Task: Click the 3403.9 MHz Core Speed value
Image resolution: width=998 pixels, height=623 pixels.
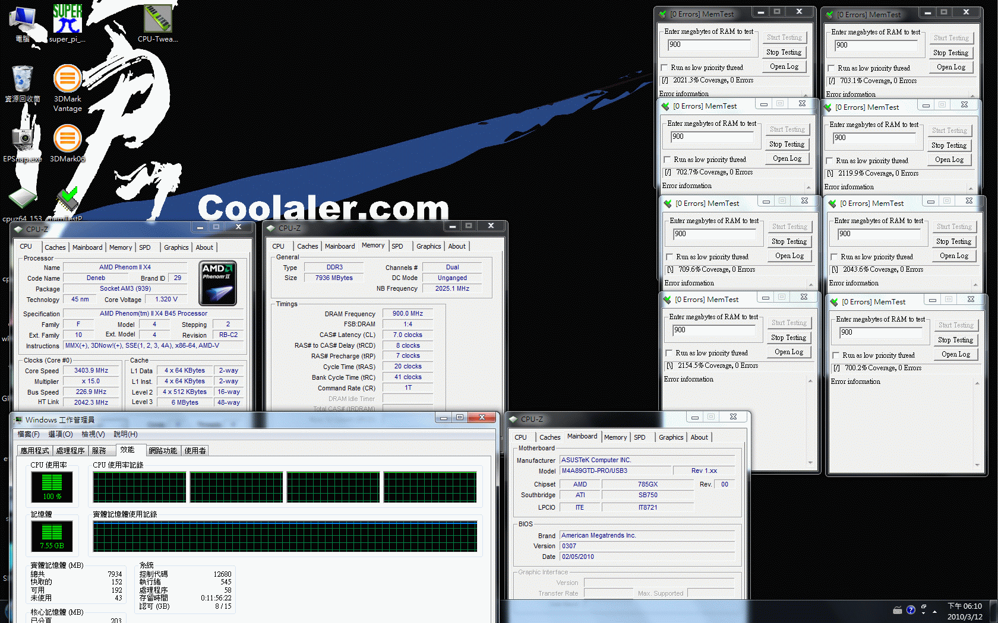Action: tap(91, 370)
